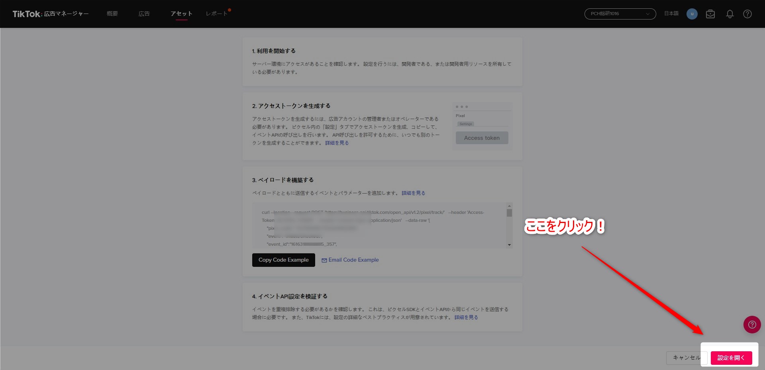Go to the 概要 tab
Viewport: 765px width, 370px height.
[112, 14]
